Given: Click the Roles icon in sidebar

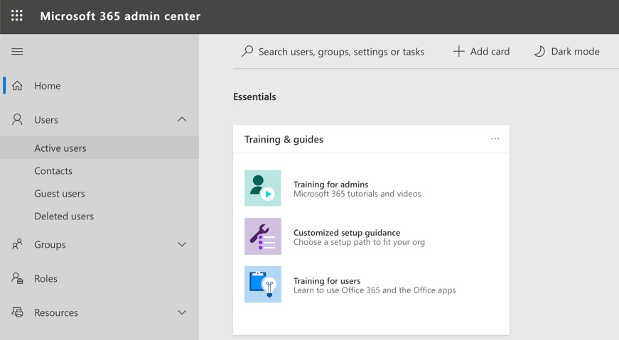Looking at the screenshot, I should pyautogui.click(x=17, y=278).
